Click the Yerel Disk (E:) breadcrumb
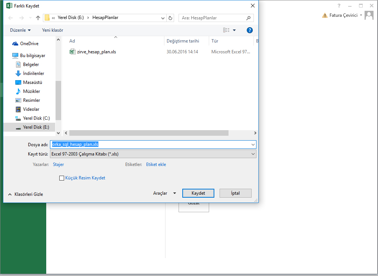This screenshot has width=378, height=276. click(70, 18)
